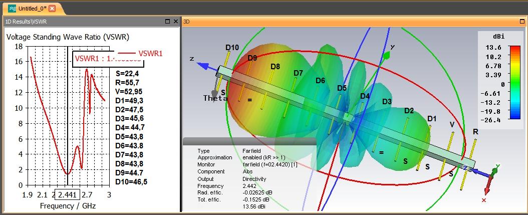
Task: Click the Voltage Standing Wave Ratio plot title
Action: pos(68,37)
